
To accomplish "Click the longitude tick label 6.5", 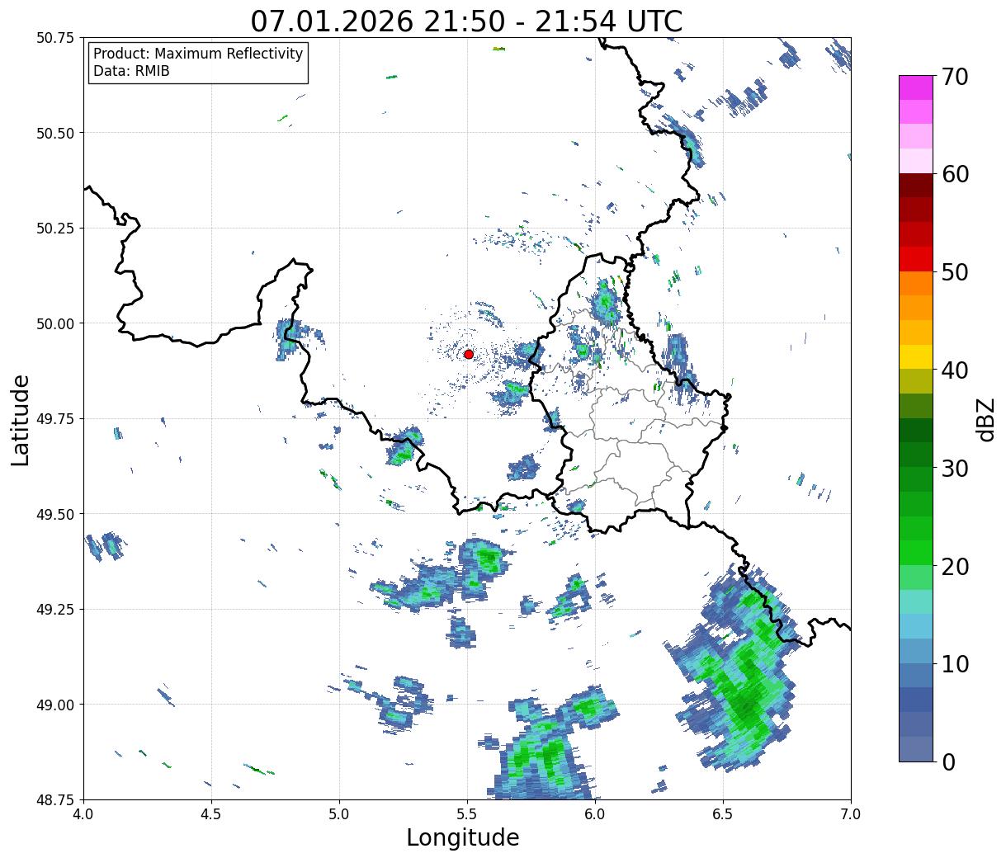I will (x=723, y=814).
